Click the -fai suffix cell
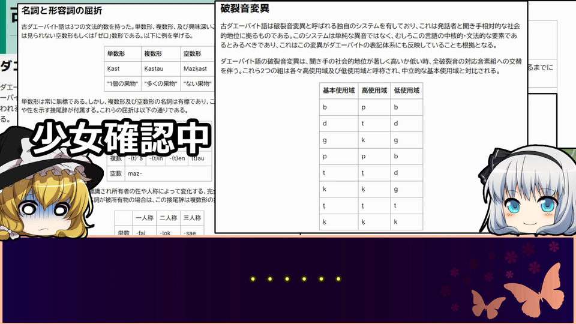Screen dimensions: 576x324 point(145,232)
